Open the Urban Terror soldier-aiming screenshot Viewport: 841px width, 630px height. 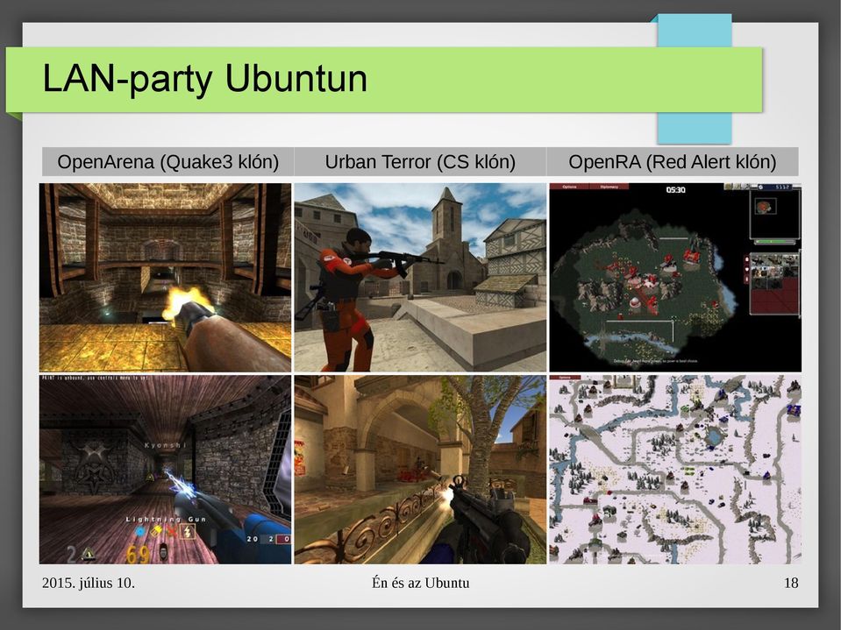click(x=420, y=278)
